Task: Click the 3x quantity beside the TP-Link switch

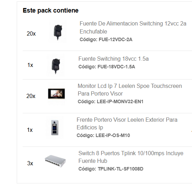Action: 30,163
